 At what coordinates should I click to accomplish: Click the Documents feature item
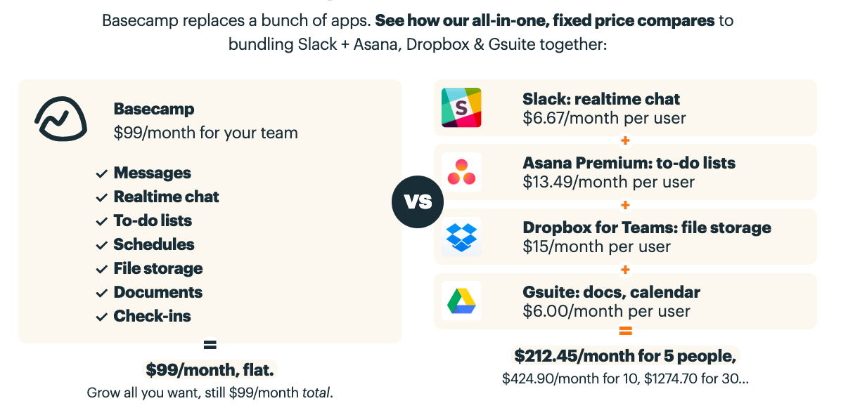coord(158,292)
